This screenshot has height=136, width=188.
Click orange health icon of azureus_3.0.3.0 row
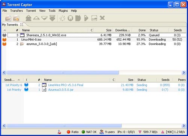tap(5, 44)
